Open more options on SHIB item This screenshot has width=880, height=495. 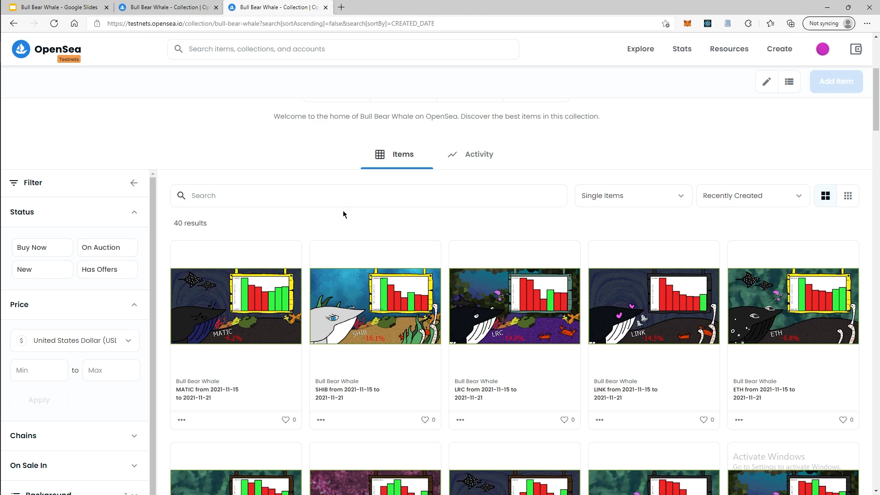[x=321, y=420]
